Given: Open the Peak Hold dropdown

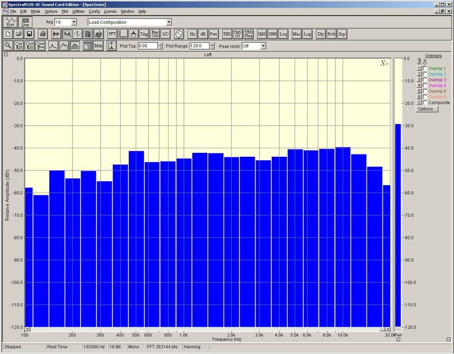Looking at the screenshot, I should (x=263, y=46).
